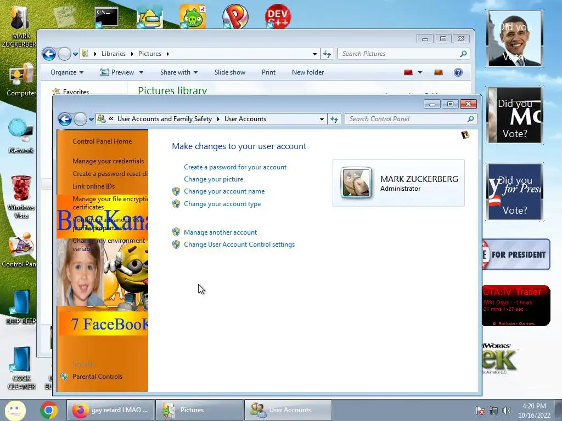The width and height of the screenshot is (562, 421).
Task: Click the Obama Did you Vote gadget
Action: pyautogui.click(x=515, y=38)
